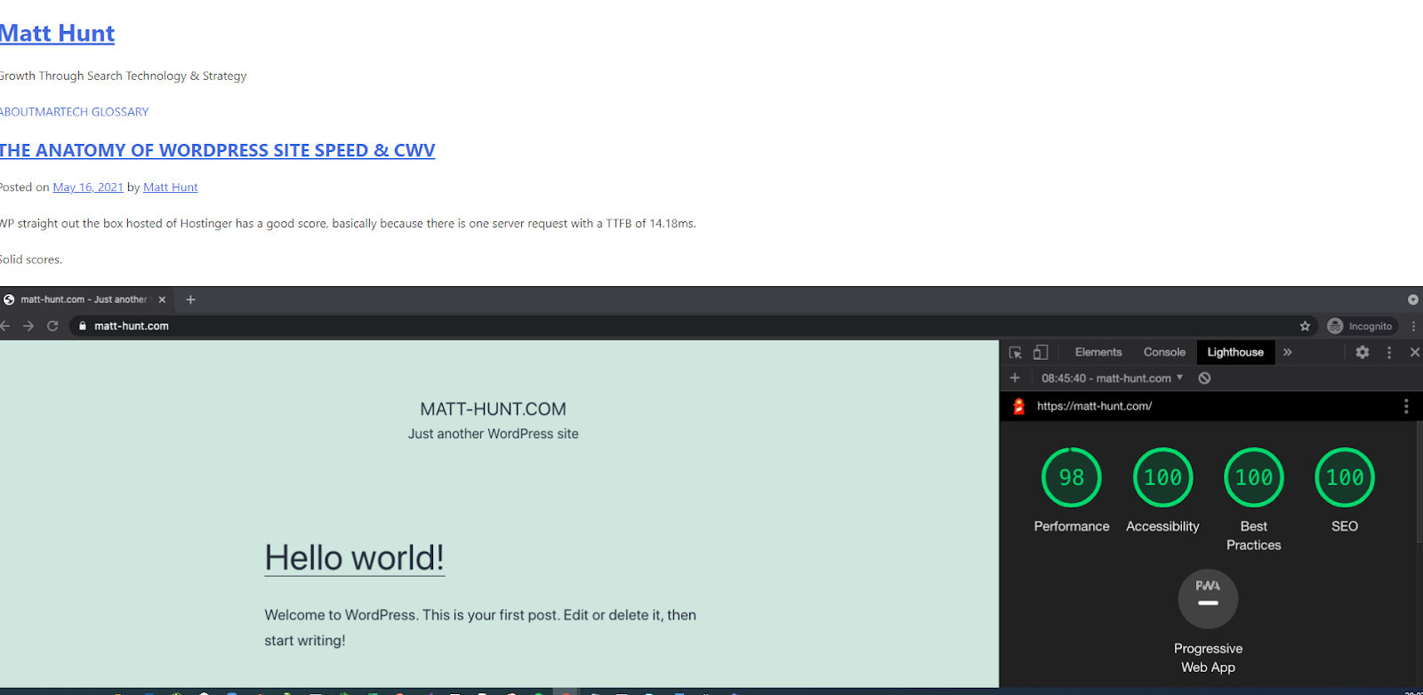Click the DevTools panel scrollbar
This screenshot has width=1423, height=695.
click(1419, 482)
